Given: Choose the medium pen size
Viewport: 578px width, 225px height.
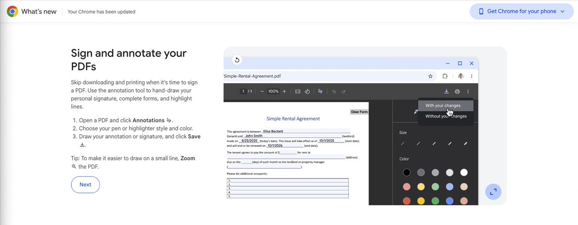Looking at the screenshot, I should pos(434,143).
